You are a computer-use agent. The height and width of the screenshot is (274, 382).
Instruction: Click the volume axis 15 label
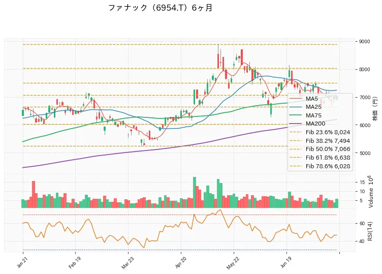tap(362, 182)
